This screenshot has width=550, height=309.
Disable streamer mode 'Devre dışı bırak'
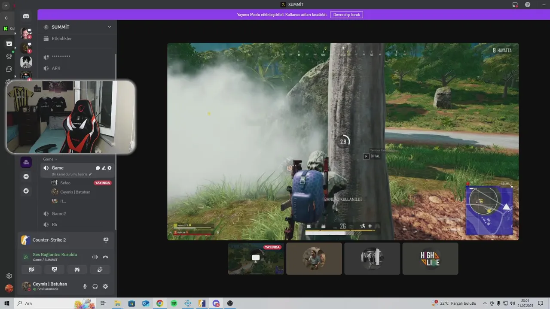click(x=346, y=15)
